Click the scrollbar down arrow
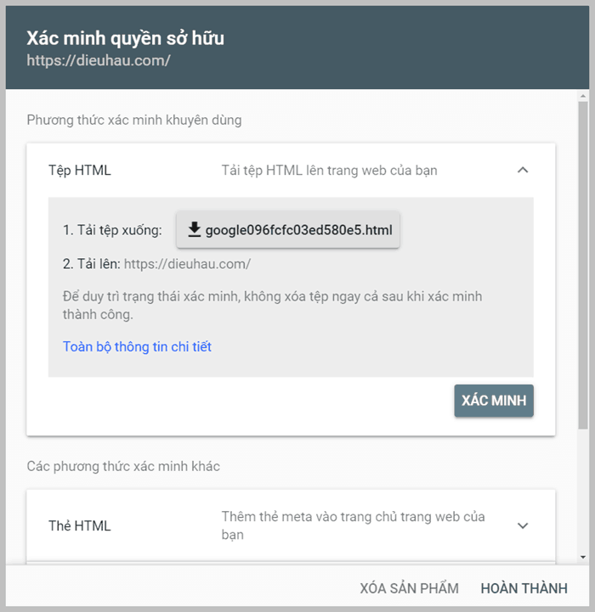The width and height of the screenshot is (595, 612). click(x=583, y=558)
